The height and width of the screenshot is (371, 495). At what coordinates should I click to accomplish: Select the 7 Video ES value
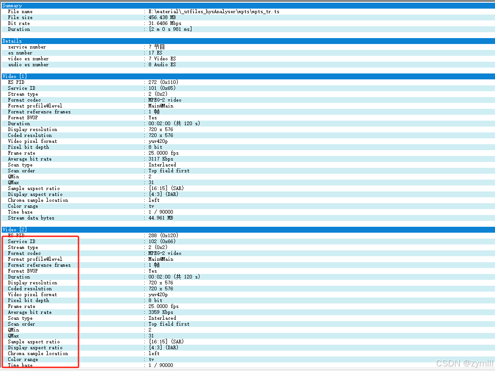click(162, 59)
